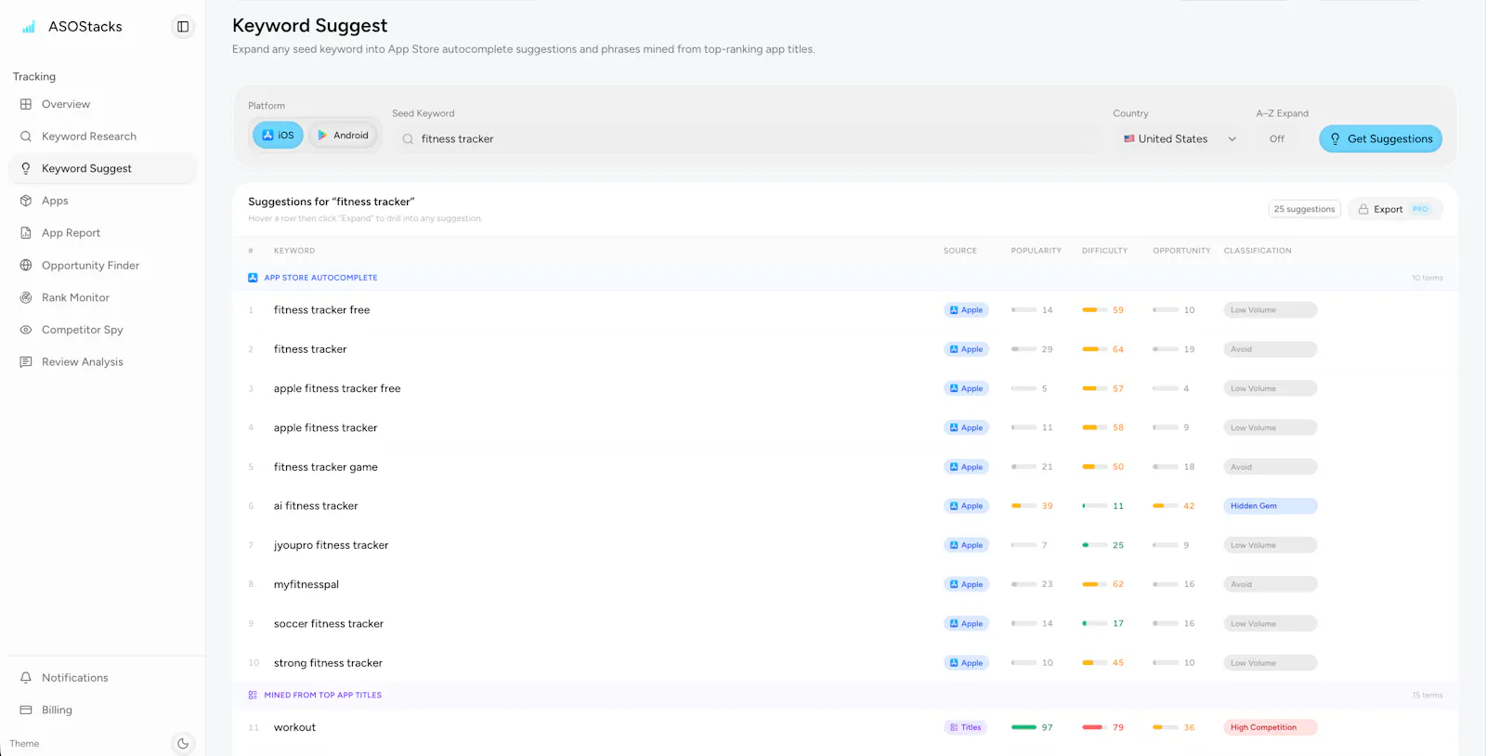Open Opportunity Finder page
Image resolution: width=1486 pixels, height=756 pixels.
(102, 266)
